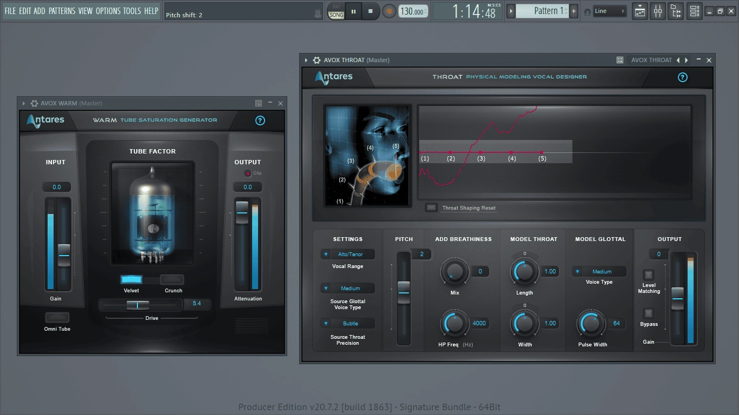Click the WARM input gain value 0.0
Screen dimensions: 739x415
57,187
